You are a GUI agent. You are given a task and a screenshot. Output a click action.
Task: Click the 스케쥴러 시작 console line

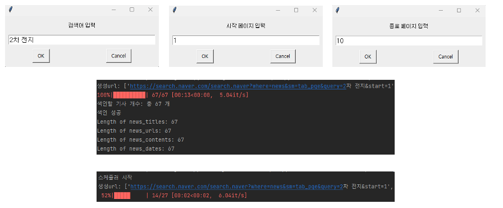pyautogui.click(x=115, y=178)
